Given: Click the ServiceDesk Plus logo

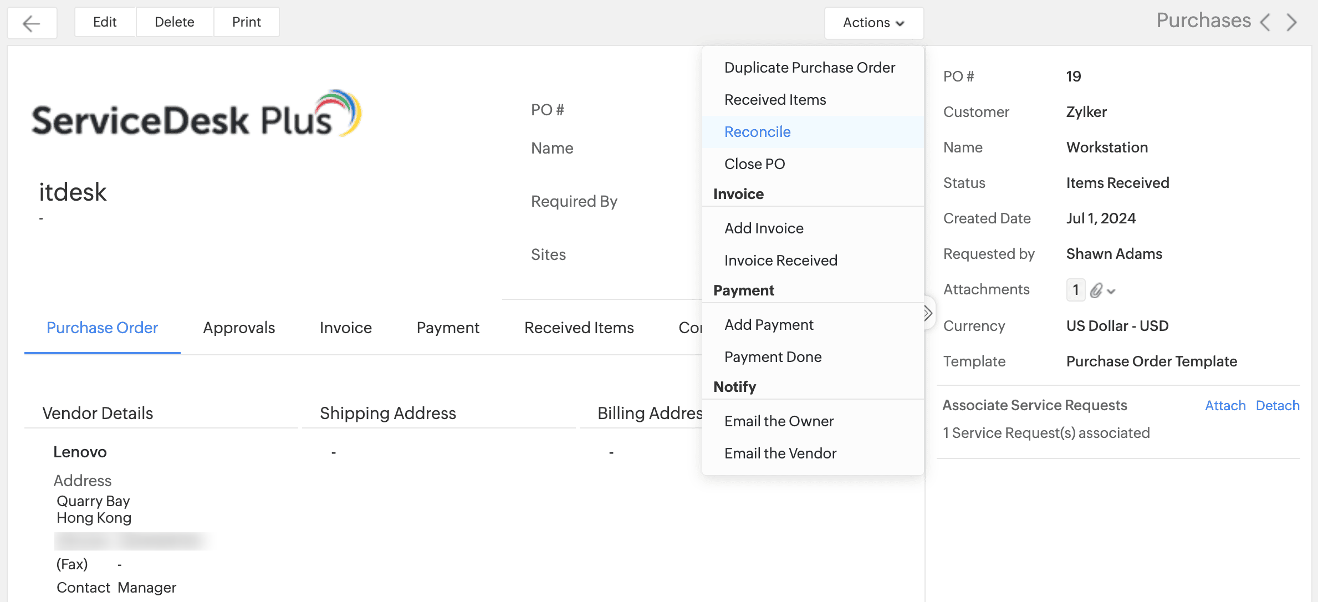Looking at the screenshot, I should [197, 115].
